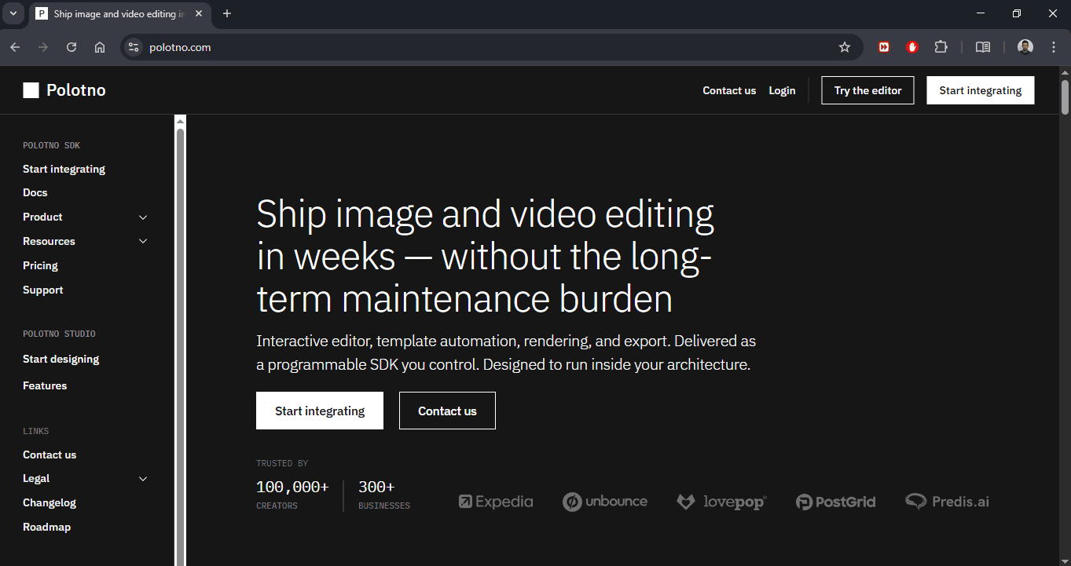Click the Polotno logo in header

[x=64, y=90]
